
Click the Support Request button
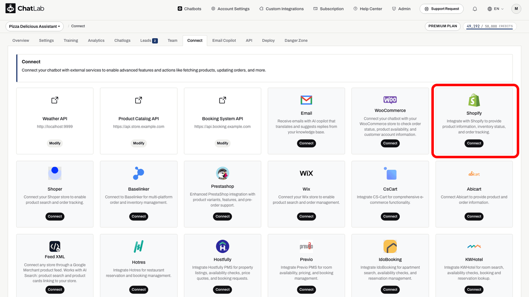point(442,9)
